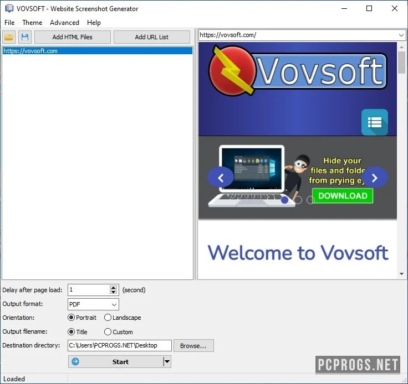Click the preview scrollbar thumb
This screenshot has width=408, height=384.
pos(401,63)
